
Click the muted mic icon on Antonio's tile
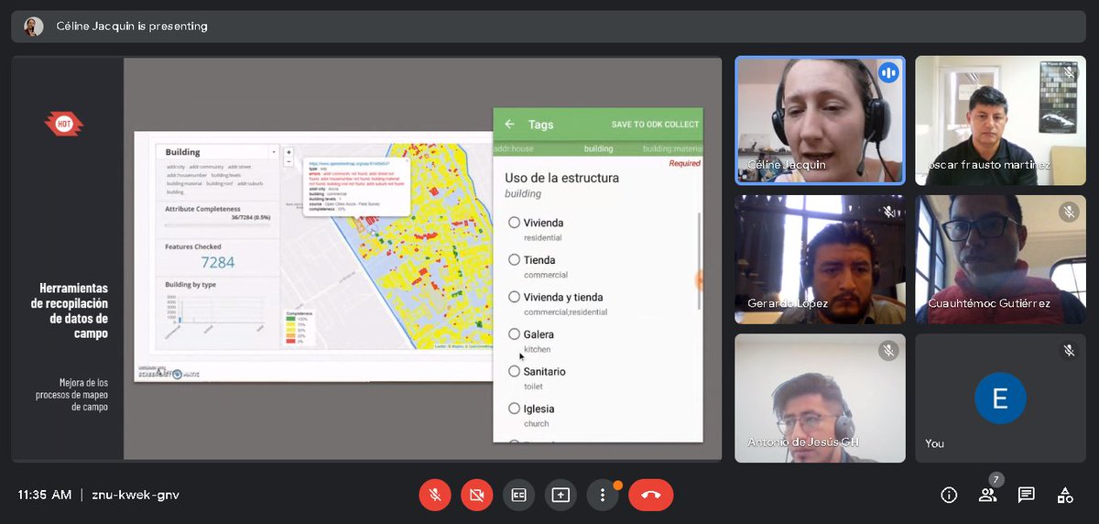(x=887, y=350)
